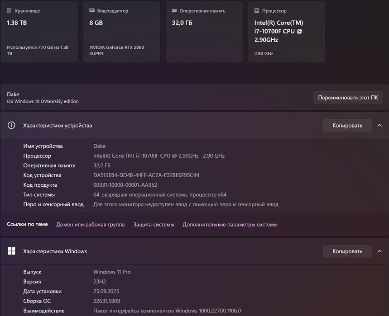The height and width of the screenshot is (316, 389).
Task: Select the 64-разрядная операционная система value
Action: coord(160,194)
